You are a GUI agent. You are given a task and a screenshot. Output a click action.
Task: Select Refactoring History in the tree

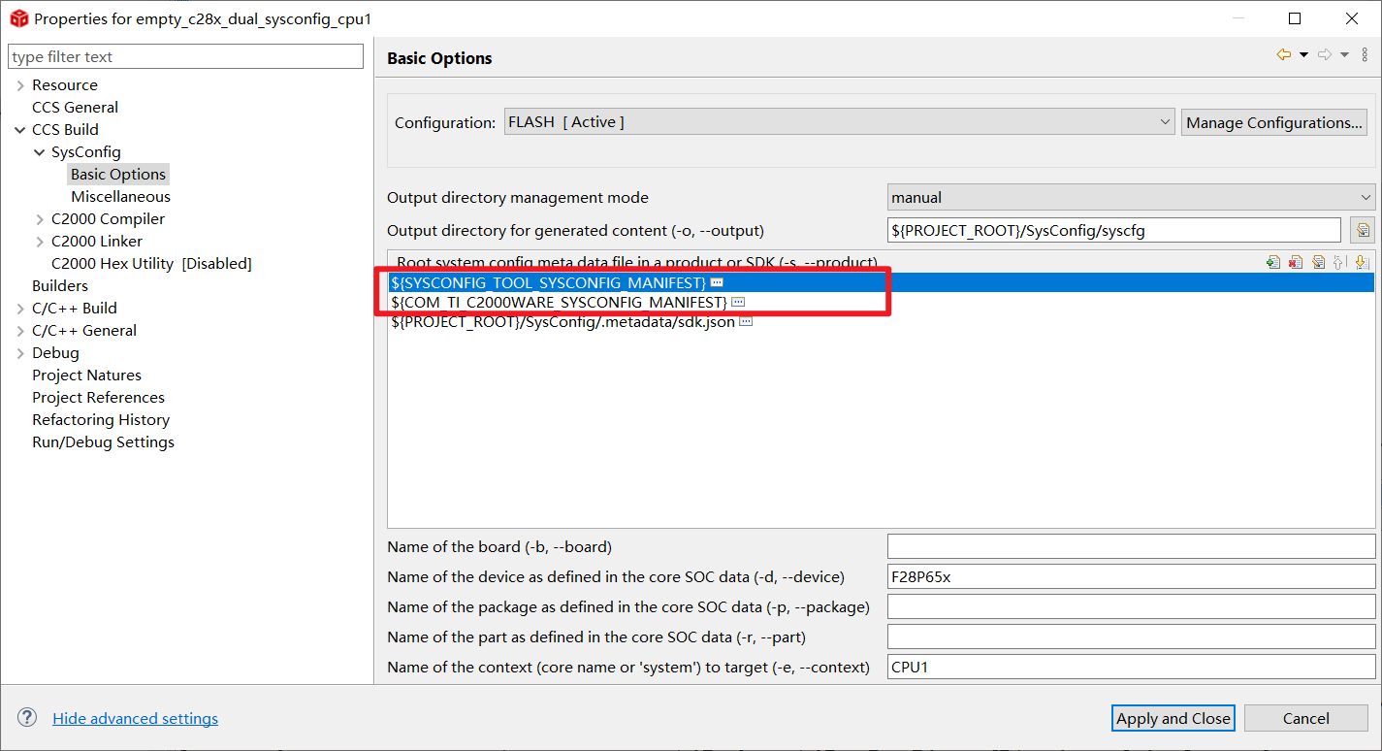(x=101, y=420)
